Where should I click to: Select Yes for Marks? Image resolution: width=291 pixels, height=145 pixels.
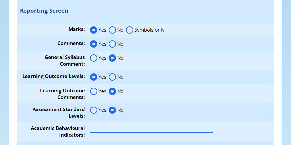click(94, 30)
